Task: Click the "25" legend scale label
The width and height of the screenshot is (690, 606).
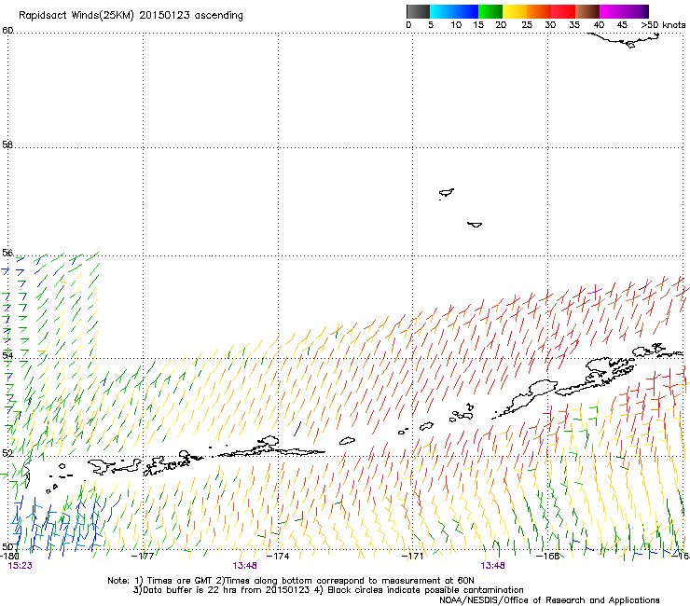Action: click(527, 25)
